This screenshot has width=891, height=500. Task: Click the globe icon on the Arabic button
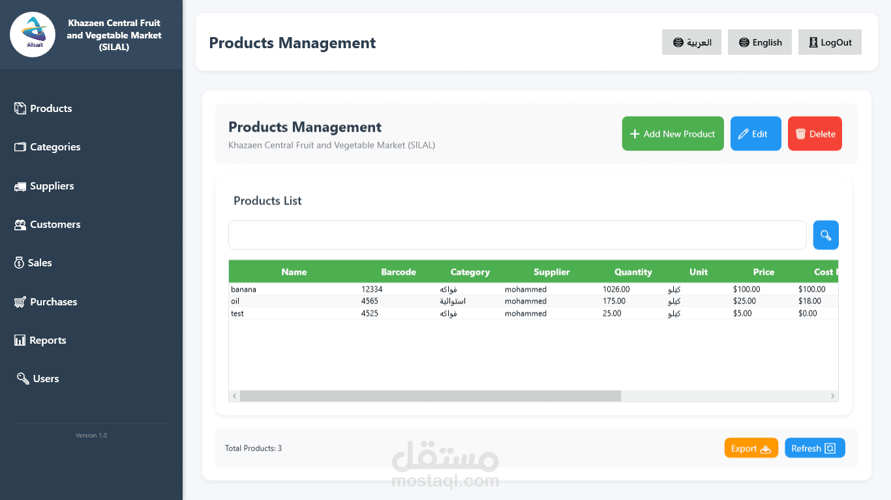coord(678,42)
